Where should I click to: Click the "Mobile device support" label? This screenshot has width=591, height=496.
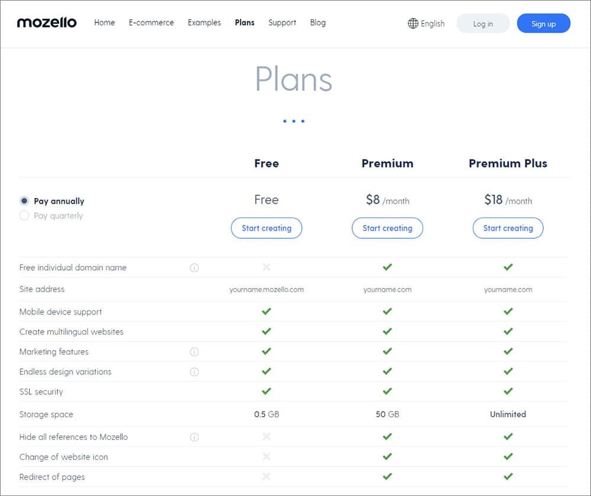click(x=60, y=312)
